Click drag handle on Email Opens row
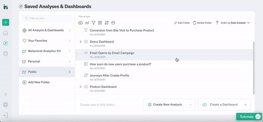Viewport: 263px width, 122px height. click(x=77, y=55)
